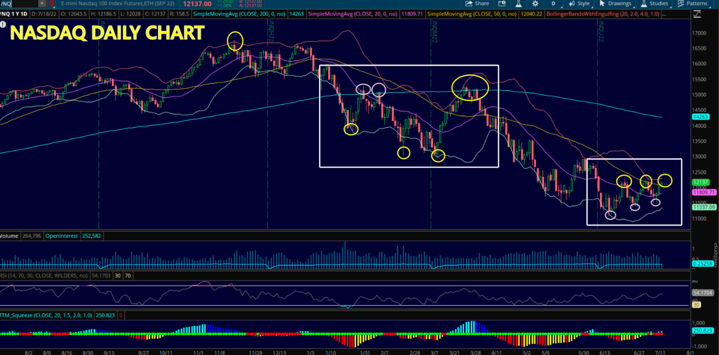Screen dimensions: 719x355
Task: Click the red icon beside the symbol dropdown
Action: [x=51, y=4]
